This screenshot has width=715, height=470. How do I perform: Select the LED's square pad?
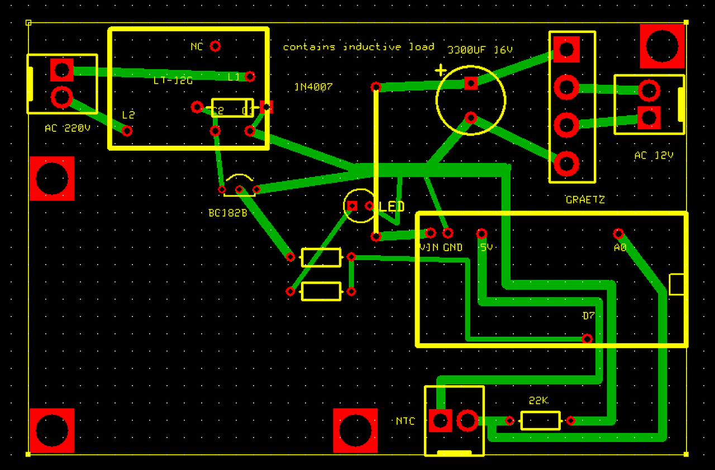pyautogui.click(x=352, y=206)
